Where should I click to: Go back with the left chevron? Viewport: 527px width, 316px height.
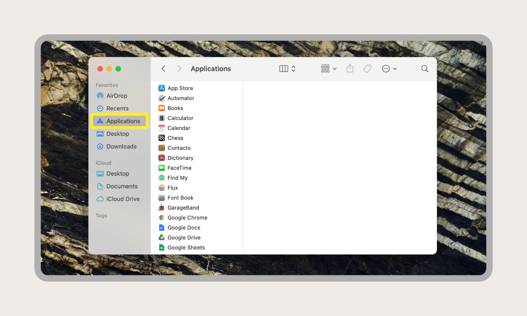[163, 68]
